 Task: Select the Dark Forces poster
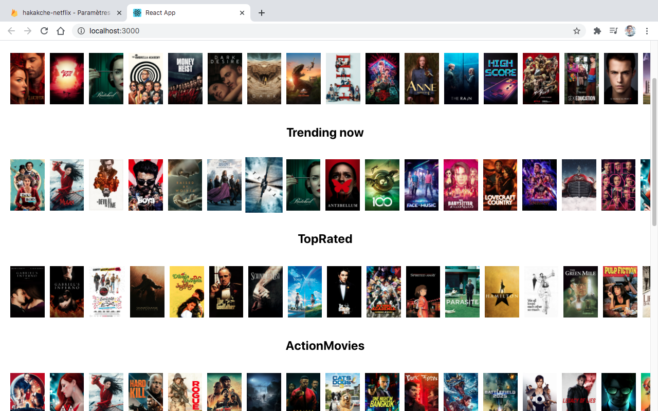click(x=422, y=392)
